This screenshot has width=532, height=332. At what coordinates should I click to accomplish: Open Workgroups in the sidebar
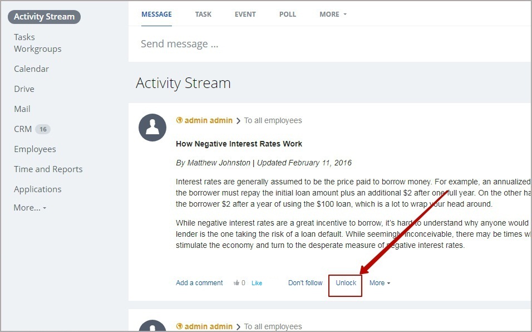click(x=38, y=49)
